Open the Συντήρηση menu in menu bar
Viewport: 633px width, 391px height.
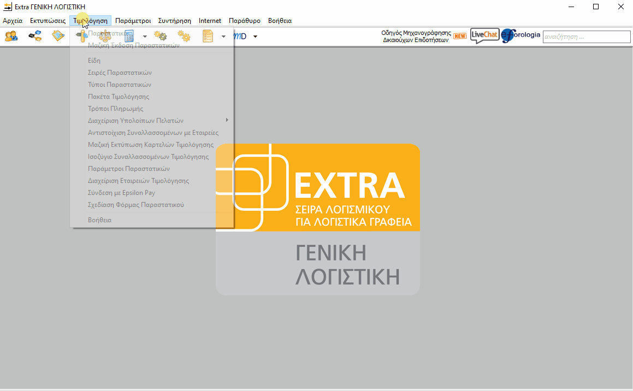[174, 21]
